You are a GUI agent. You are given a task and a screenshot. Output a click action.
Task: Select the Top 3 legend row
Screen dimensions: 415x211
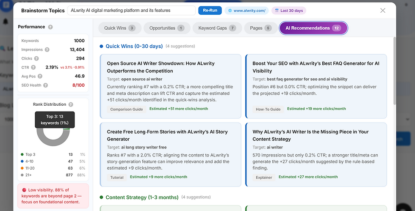[x=53, y=154]
